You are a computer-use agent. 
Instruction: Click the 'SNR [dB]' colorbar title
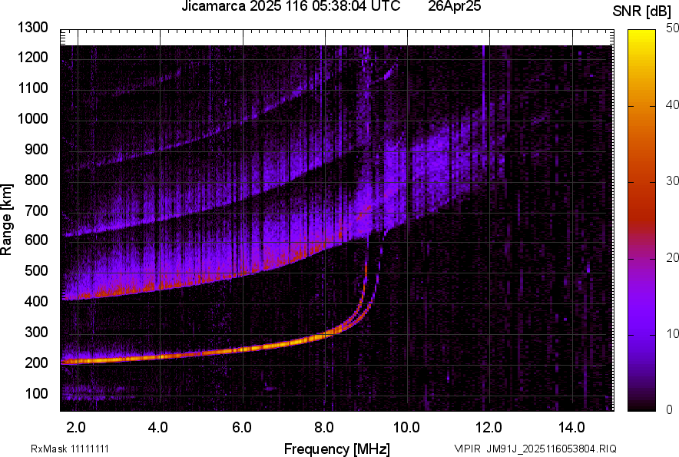[x=641, y=12]
